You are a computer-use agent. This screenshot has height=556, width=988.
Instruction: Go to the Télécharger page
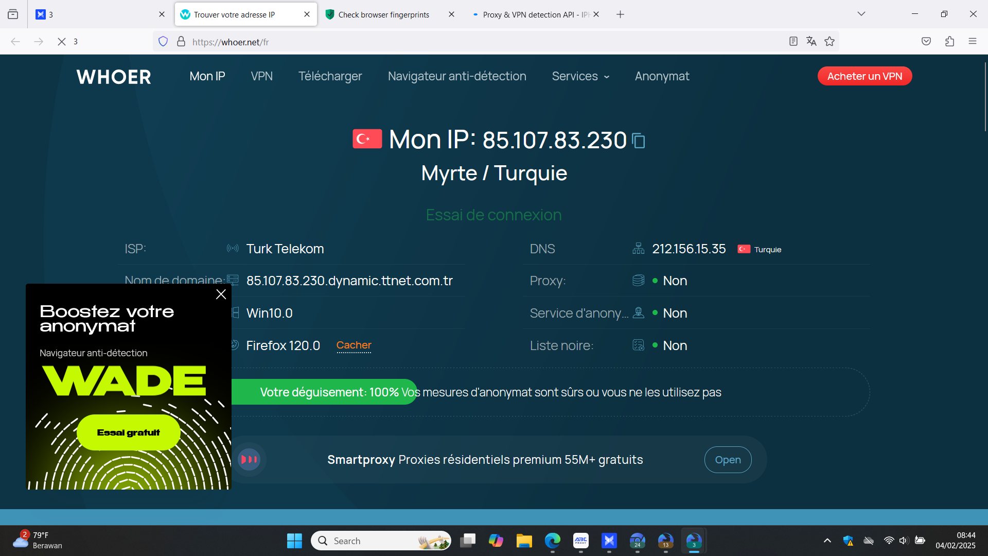(330, 76)
